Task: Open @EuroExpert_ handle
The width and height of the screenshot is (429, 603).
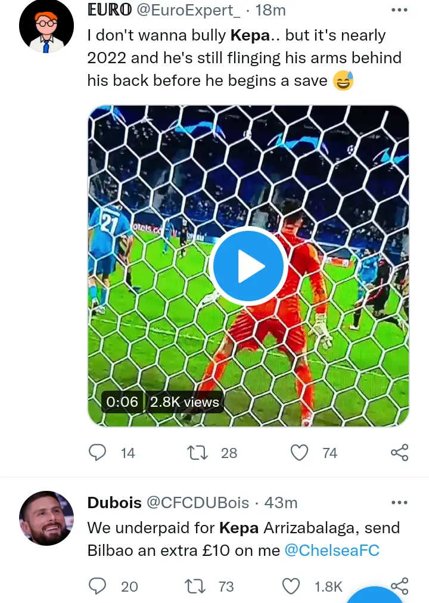Action: point(188,10)
